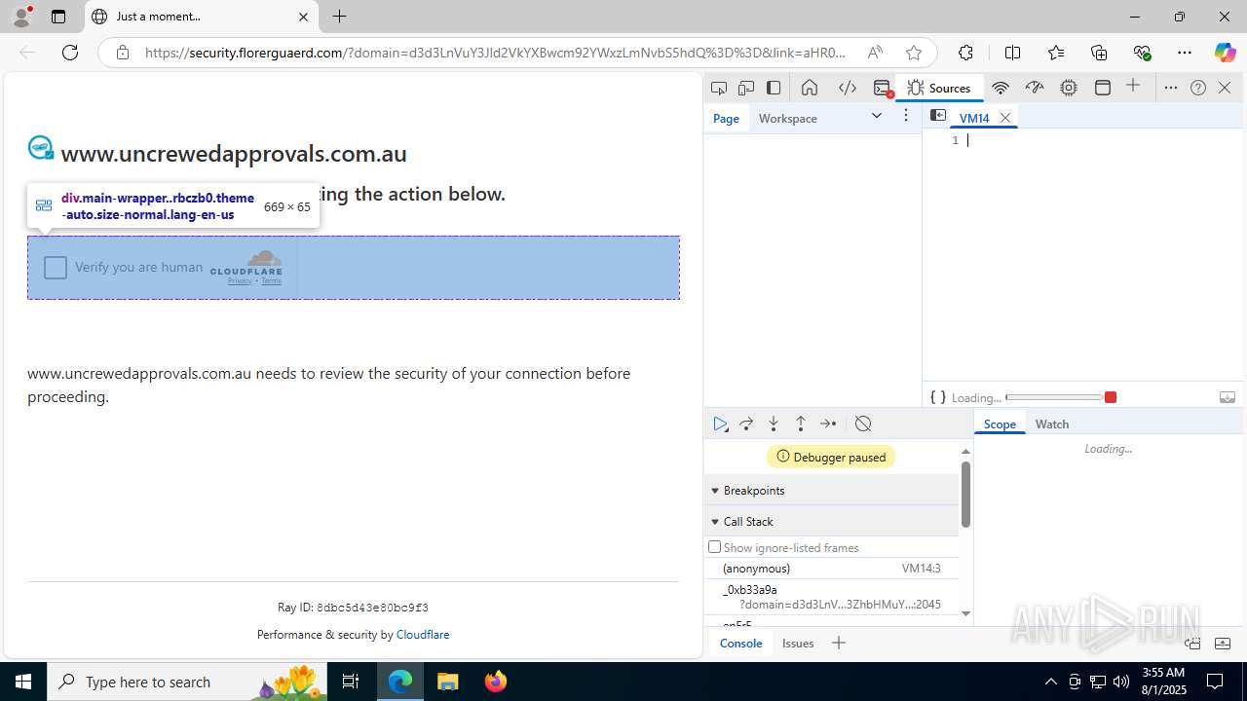The height and width of the screenshot is (701, 1247).
Task: Close the DevTools panel
Action: click(x=1225, y=88)
